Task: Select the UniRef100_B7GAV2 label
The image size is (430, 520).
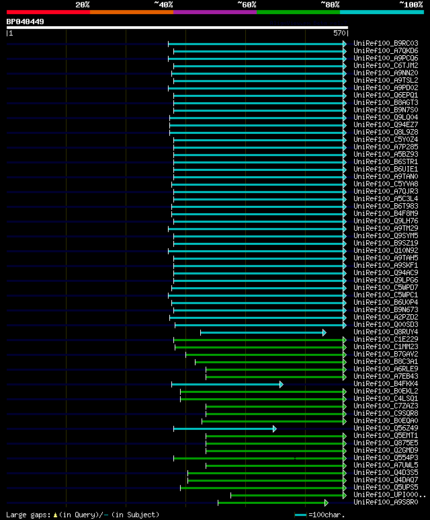Action: [386, 355]
